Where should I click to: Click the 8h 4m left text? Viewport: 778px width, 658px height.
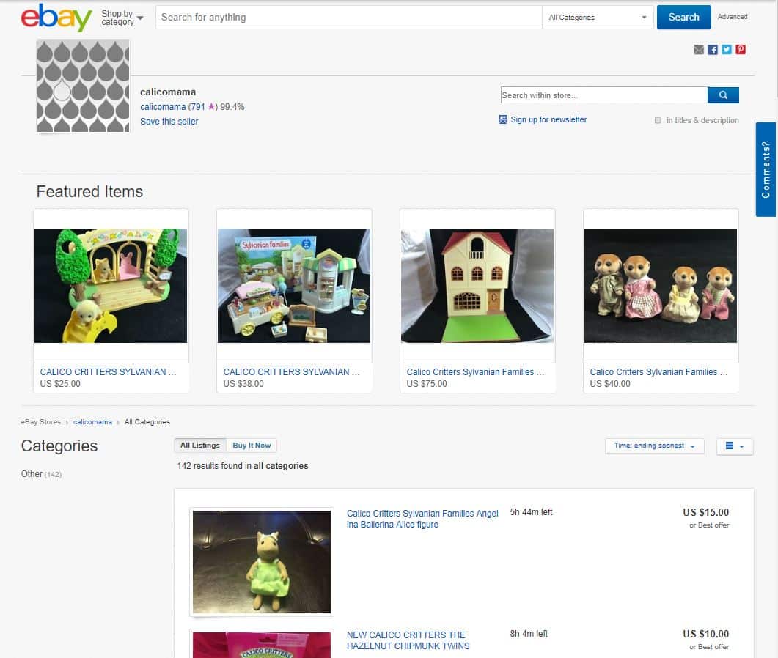tap(529, 634)
